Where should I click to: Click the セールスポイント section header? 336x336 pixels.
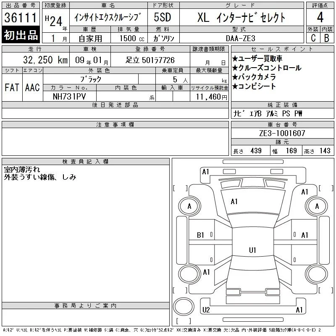pyautogui.click(x=282, y=49)
